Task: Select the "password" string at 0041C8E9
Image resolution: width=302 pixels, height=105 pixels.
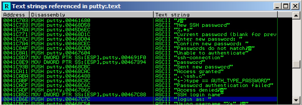Action: tap(190, 62)
